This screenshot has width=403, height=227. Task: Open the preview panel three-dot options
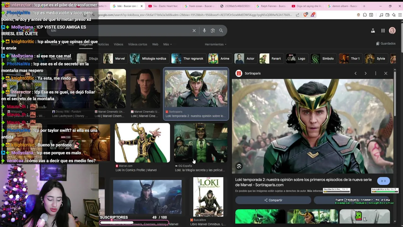coord(376,73)
